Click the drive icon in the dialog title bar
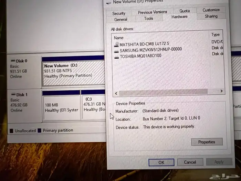This screenshot has width=241, height=181. coord(108,2)
